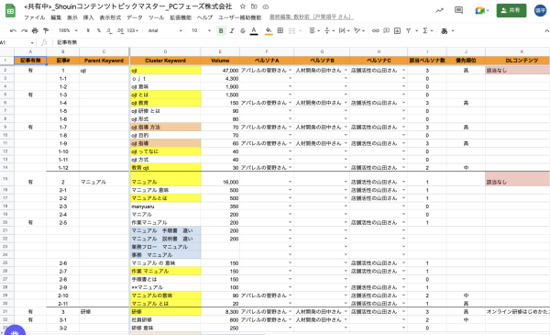Image resolution: width=550 pixels, height=335 pixels.
Task: Open the borders tool
Action: (x=280, y=31)
